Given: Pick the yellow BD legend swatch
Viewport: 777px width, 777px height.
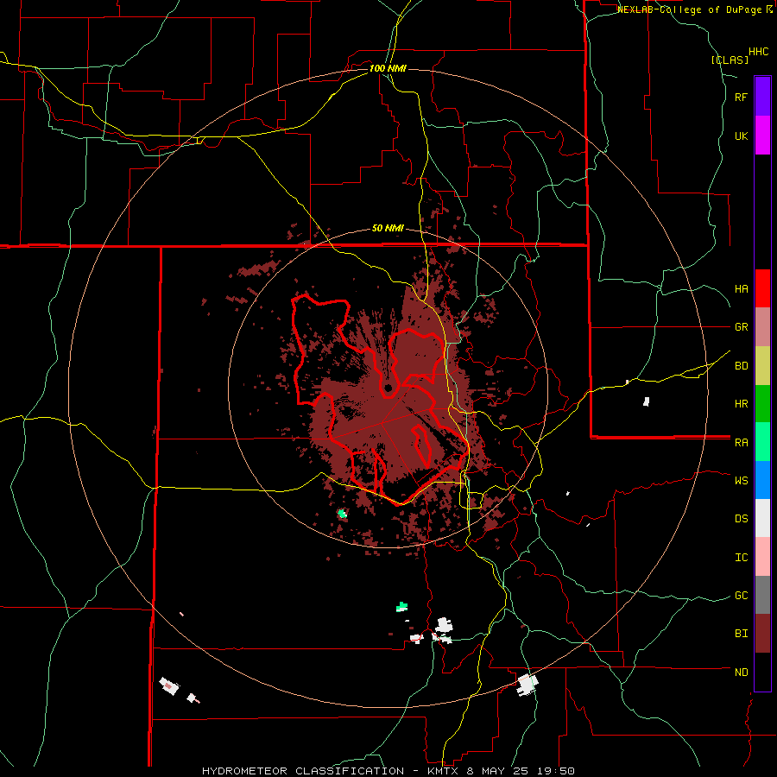Looking at the screenshot, I should (x=762, y=366).
